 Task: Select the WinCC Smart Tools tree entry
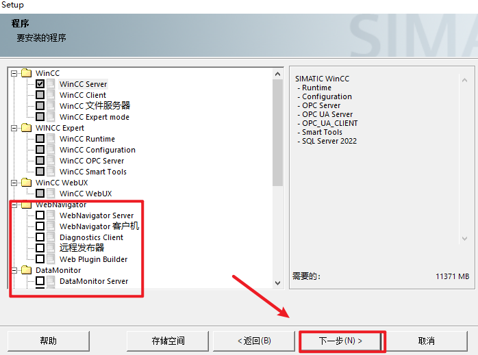point(92,172)
